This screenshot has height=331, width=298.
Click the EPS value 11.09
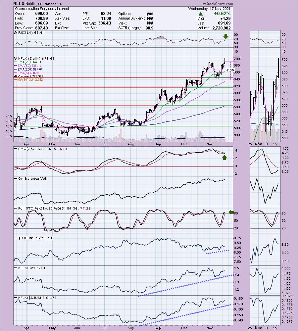click(x=106, y=18)
